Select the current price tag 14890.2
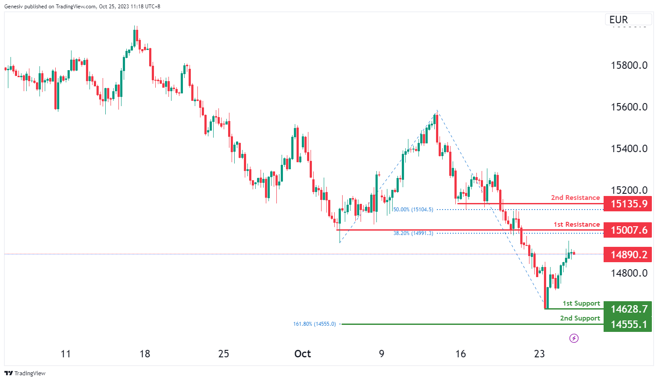This screenshot has width=658, height=381. coord(628,254)
